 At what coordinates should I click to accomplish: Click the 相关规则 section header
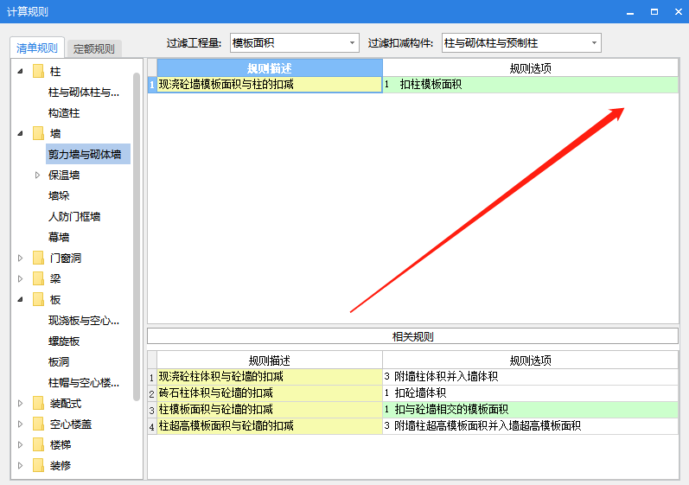[x=412, y=336]
